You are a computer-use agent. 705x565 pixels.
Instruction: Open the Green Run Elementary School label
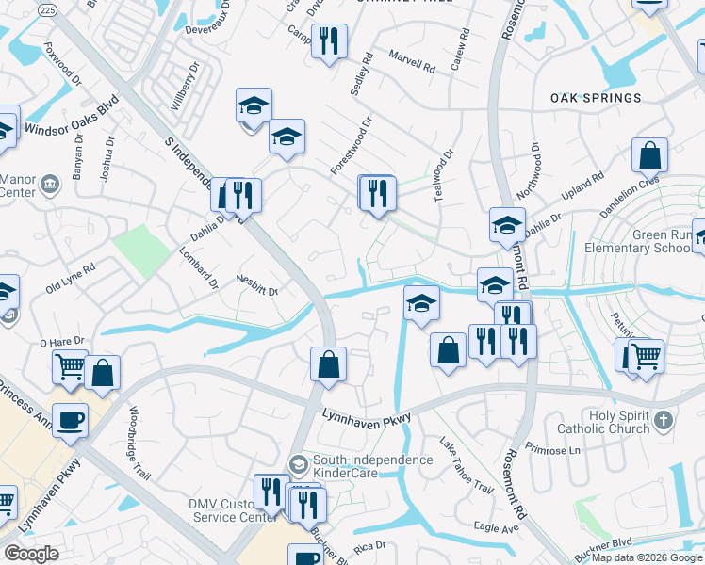pos(638,241)
